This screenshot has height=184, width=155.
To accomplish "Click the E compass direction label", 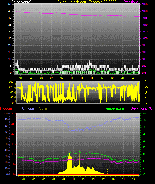I will [x=146, y=98].
